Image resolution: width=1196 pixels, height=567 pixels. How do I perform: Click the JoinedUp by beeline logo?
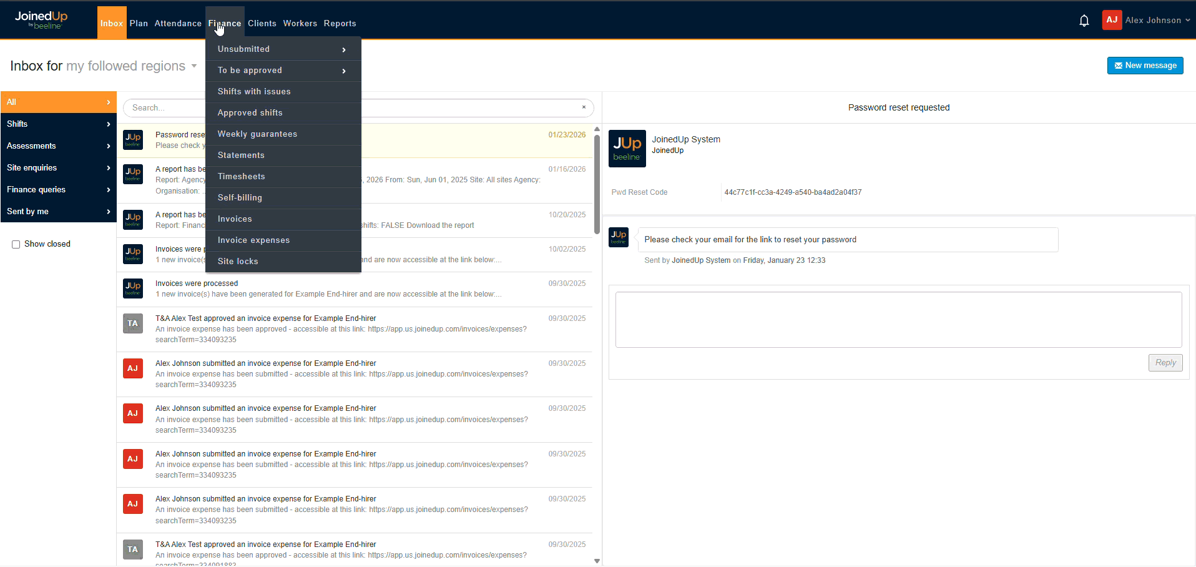[x=41, y=20]
